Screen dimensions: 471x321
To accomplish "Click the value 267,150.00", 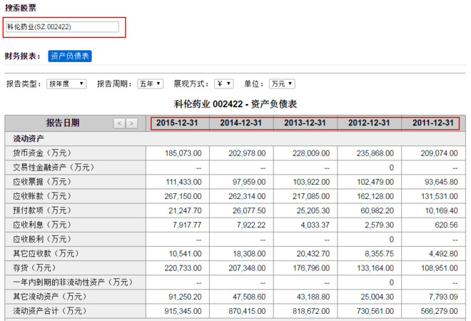I will (x=183, y=196).
